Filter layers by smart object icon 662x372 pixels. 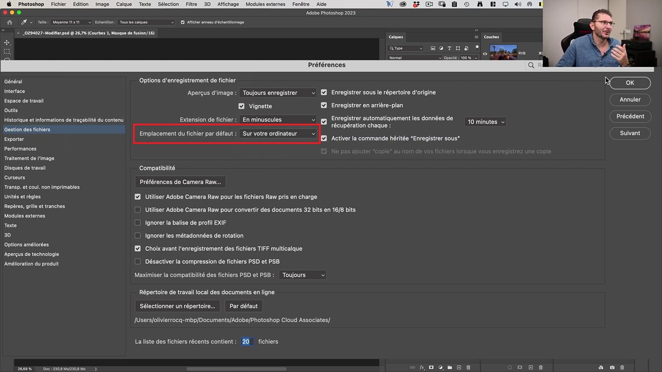click(x=466, y=48)
